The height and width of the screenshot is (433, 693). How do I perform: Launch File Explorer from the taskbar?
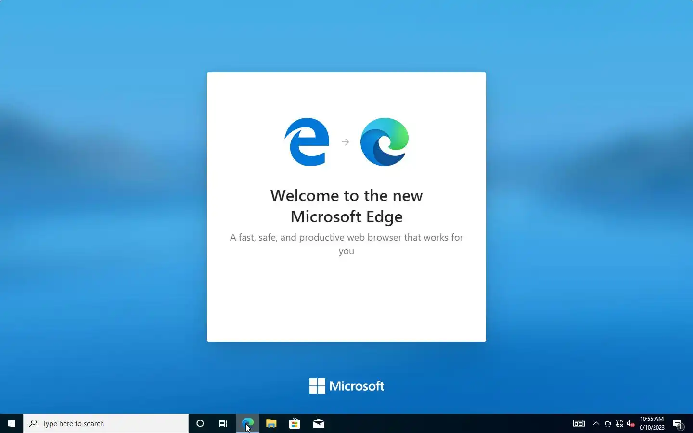(x=271, y=423)
